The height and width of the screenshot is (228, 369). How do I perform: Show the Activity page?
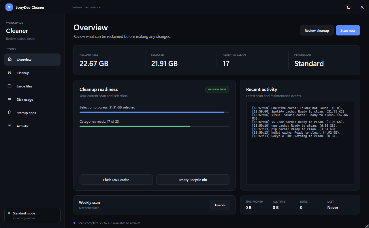point(32,126)
